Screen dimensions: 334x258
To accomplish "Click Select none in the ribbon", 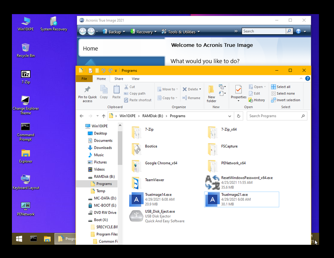I will click(x=283, y=94).
